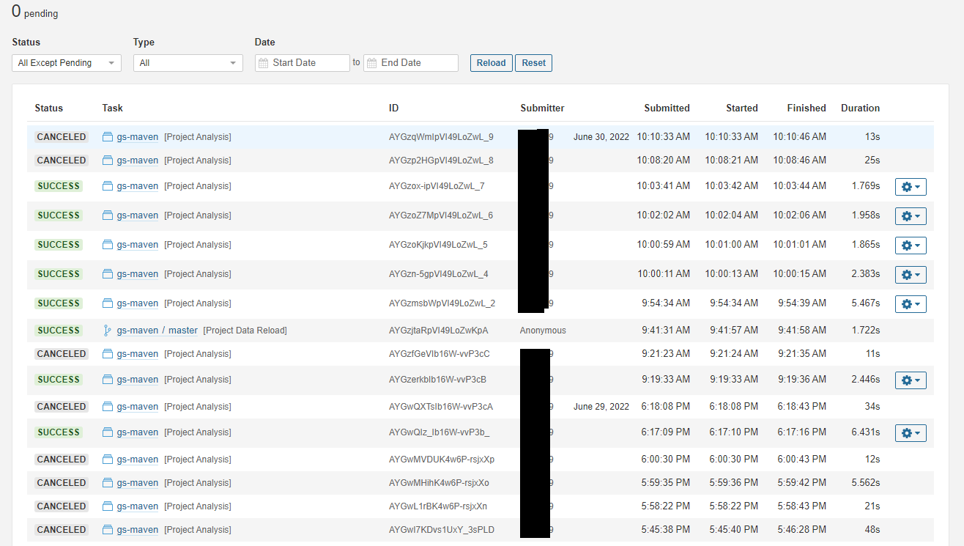964x546 pixels.
Task: Focus the End Date field
Action: [x=411, y=63]
